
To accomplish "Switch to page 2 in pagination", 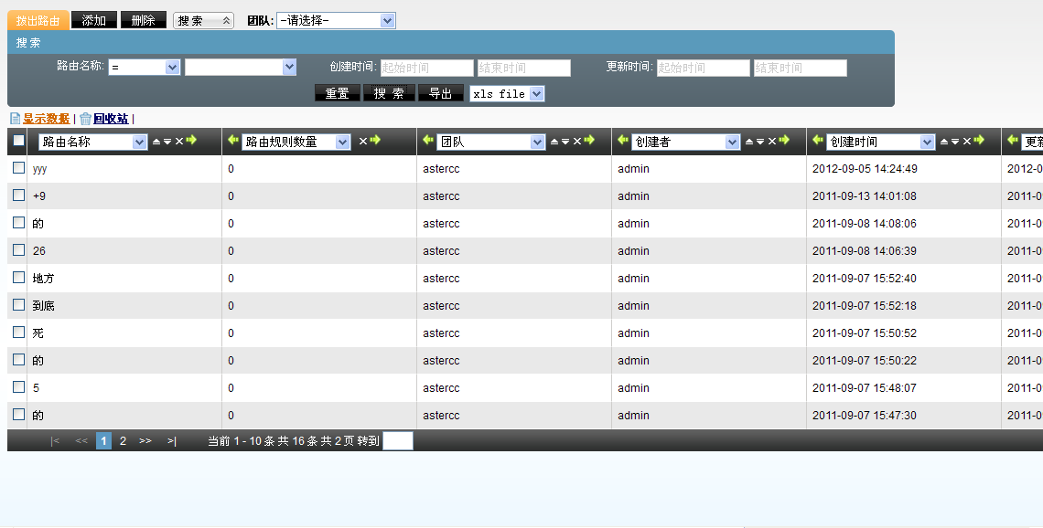I will [x=123, y=441].
